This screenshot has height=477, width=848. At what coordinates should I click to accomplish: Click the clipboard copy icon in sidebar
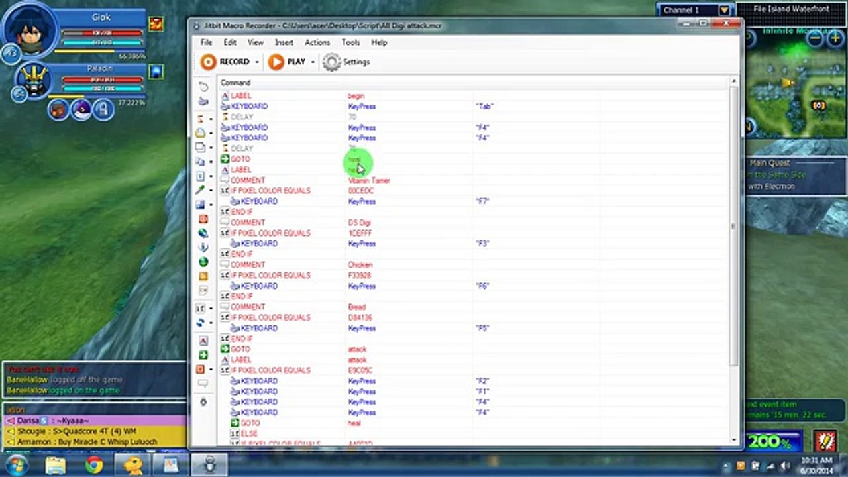201,162
